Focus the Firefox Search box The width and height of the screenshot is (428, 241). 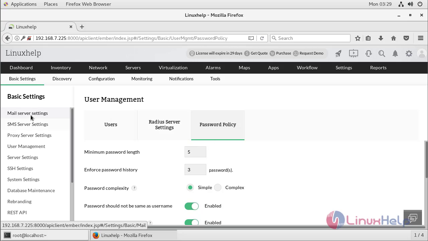pos(310,38)
